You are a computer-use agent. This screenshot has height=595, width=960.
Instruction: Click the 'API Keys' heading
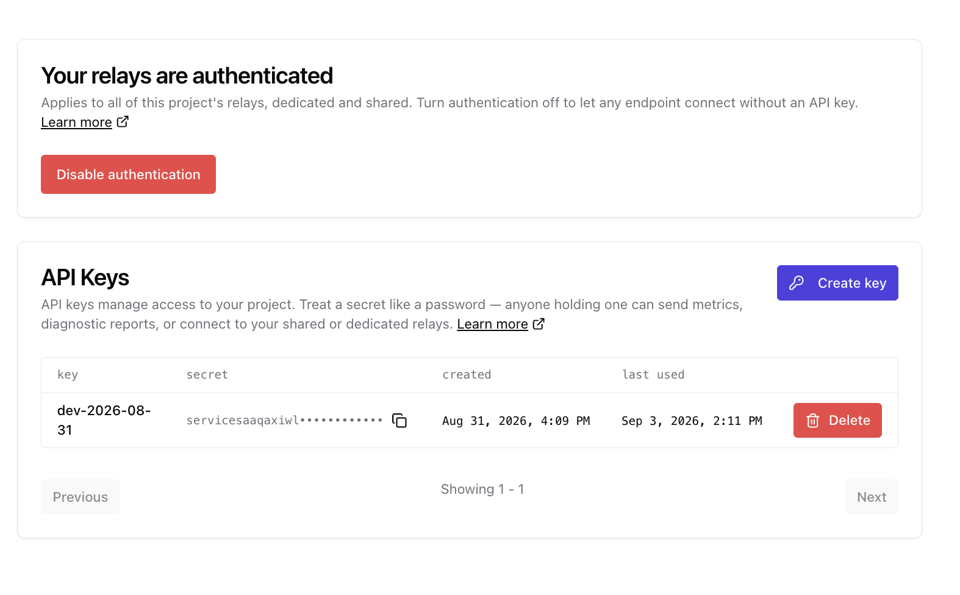pos(85,278)
